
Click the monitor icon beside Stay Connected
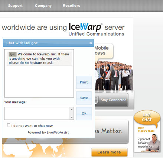point(97,100)
